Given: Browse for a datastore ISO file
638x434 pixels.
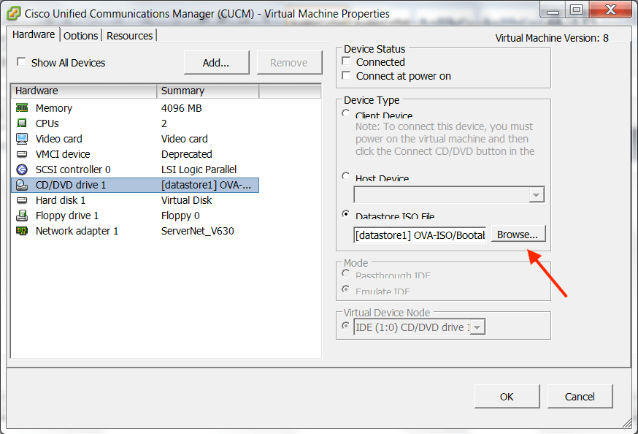Looking at the screenshot, I should [518, 235].
